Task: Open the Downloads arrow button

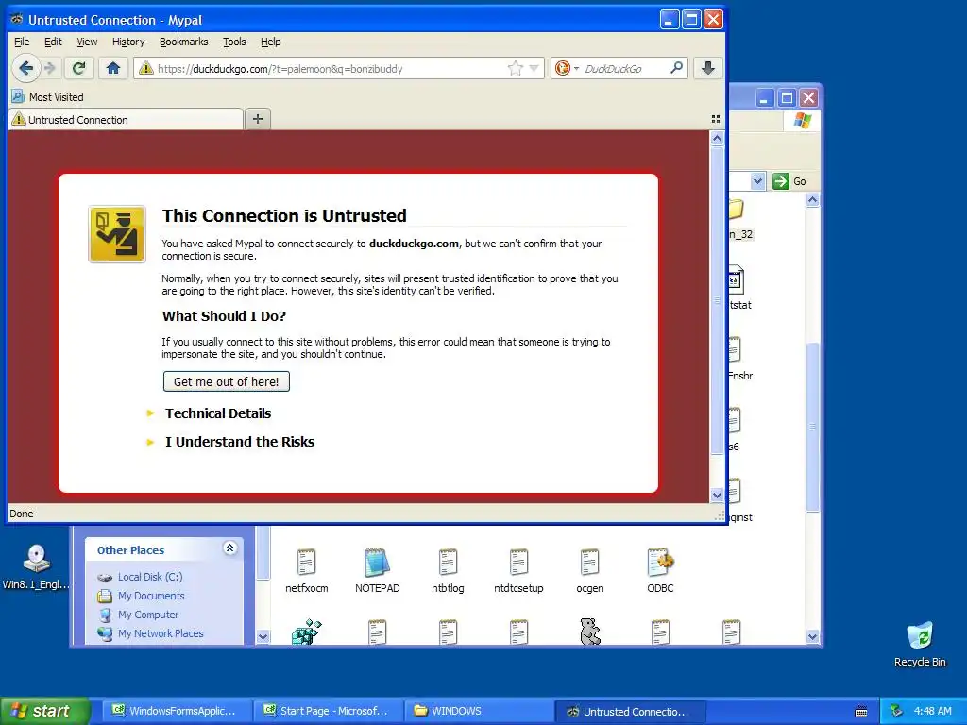Action: (x=708, y=68)
